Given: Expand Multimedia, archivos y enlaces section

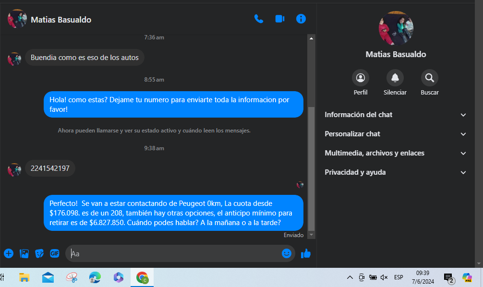Looking at the screenshot, I should coord(395,153).
